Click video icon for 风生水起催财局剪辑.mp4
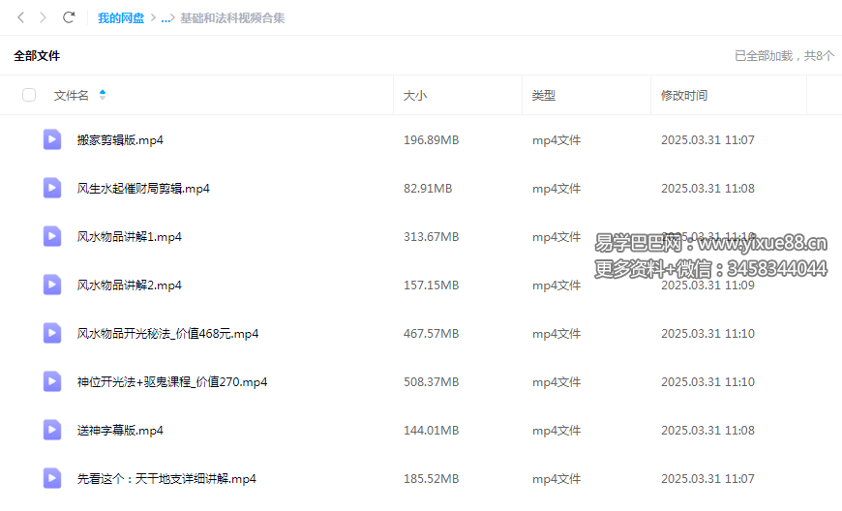 pos(52,188)
